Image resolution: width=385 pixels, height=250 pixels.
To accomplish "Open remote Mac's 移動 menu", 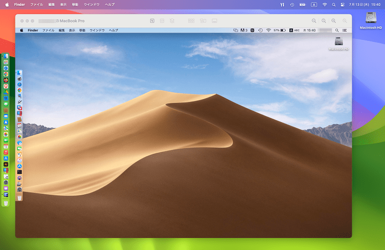I will pos(82,30).
